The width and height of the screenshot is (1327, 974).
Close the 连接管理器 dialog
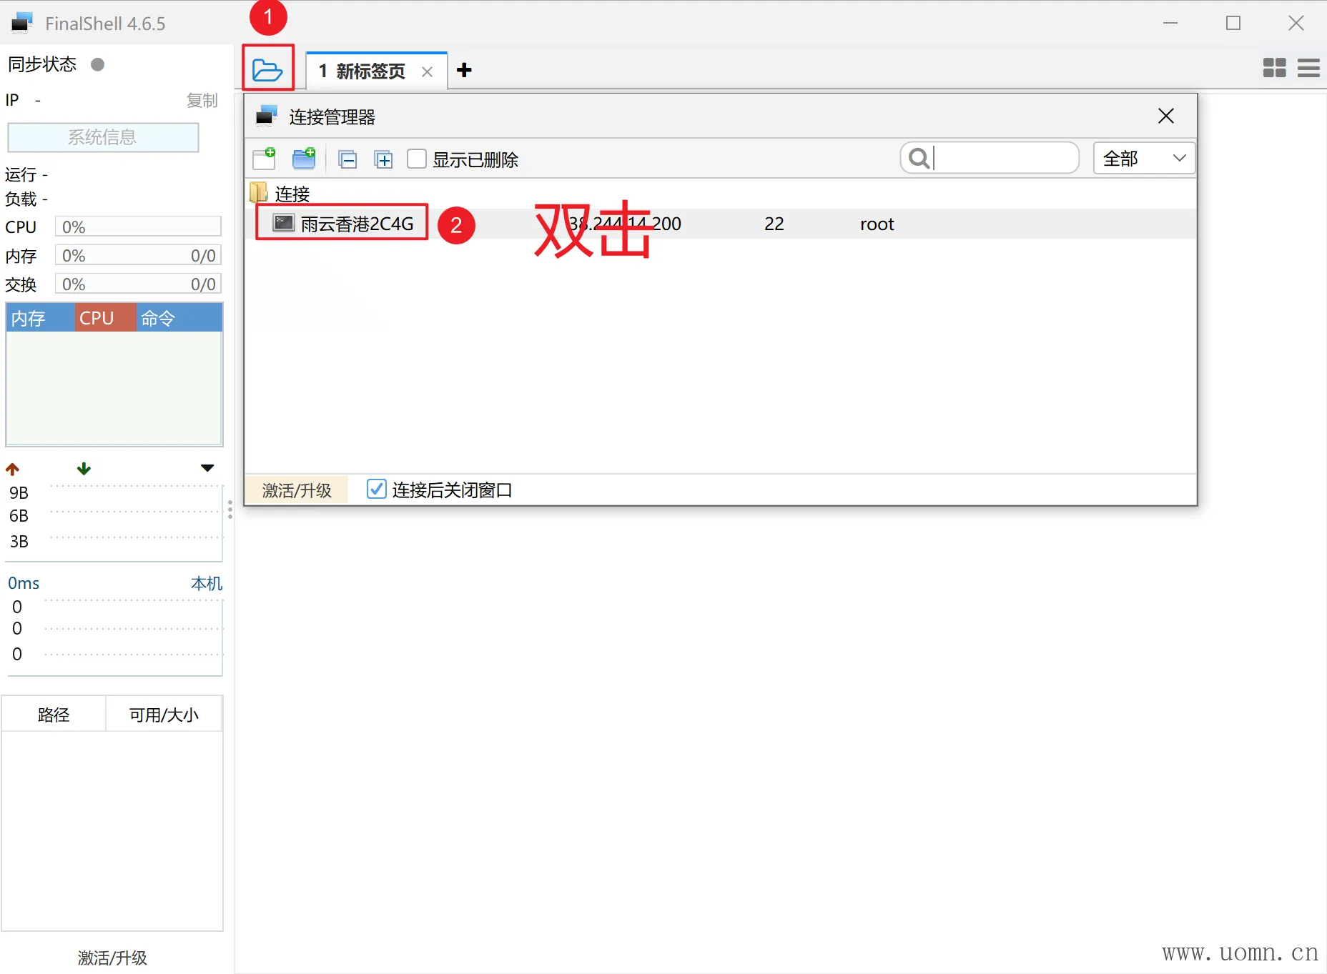tap(1165, 116)
